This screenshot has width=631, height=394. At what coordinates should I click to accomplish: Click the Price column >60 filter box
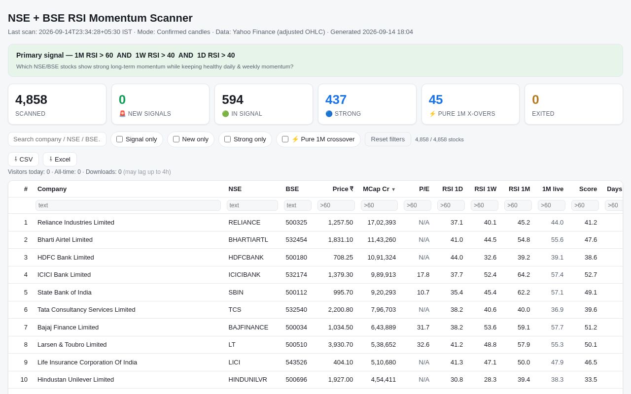pyautogui.click(x=336, y=205)
